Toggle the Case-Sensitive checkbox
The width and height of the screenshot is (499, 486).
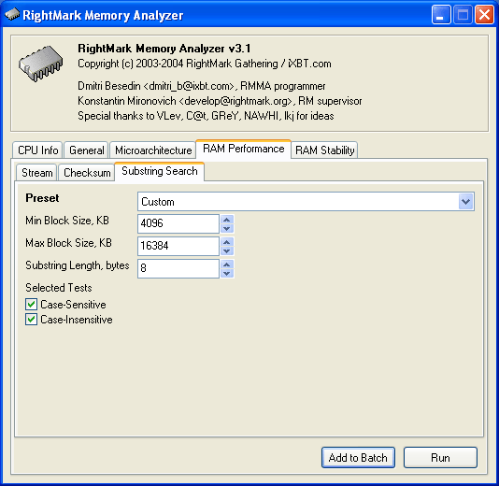31,305
